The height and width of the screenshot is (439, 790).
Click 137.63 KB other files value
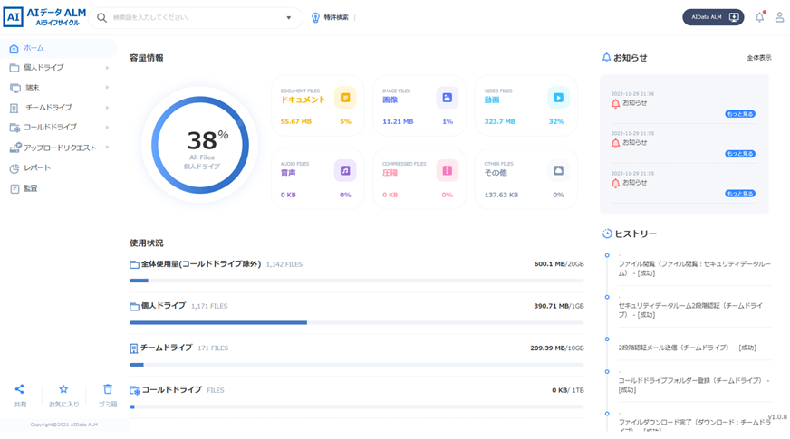pyautogui.click(x=501, y=195)
